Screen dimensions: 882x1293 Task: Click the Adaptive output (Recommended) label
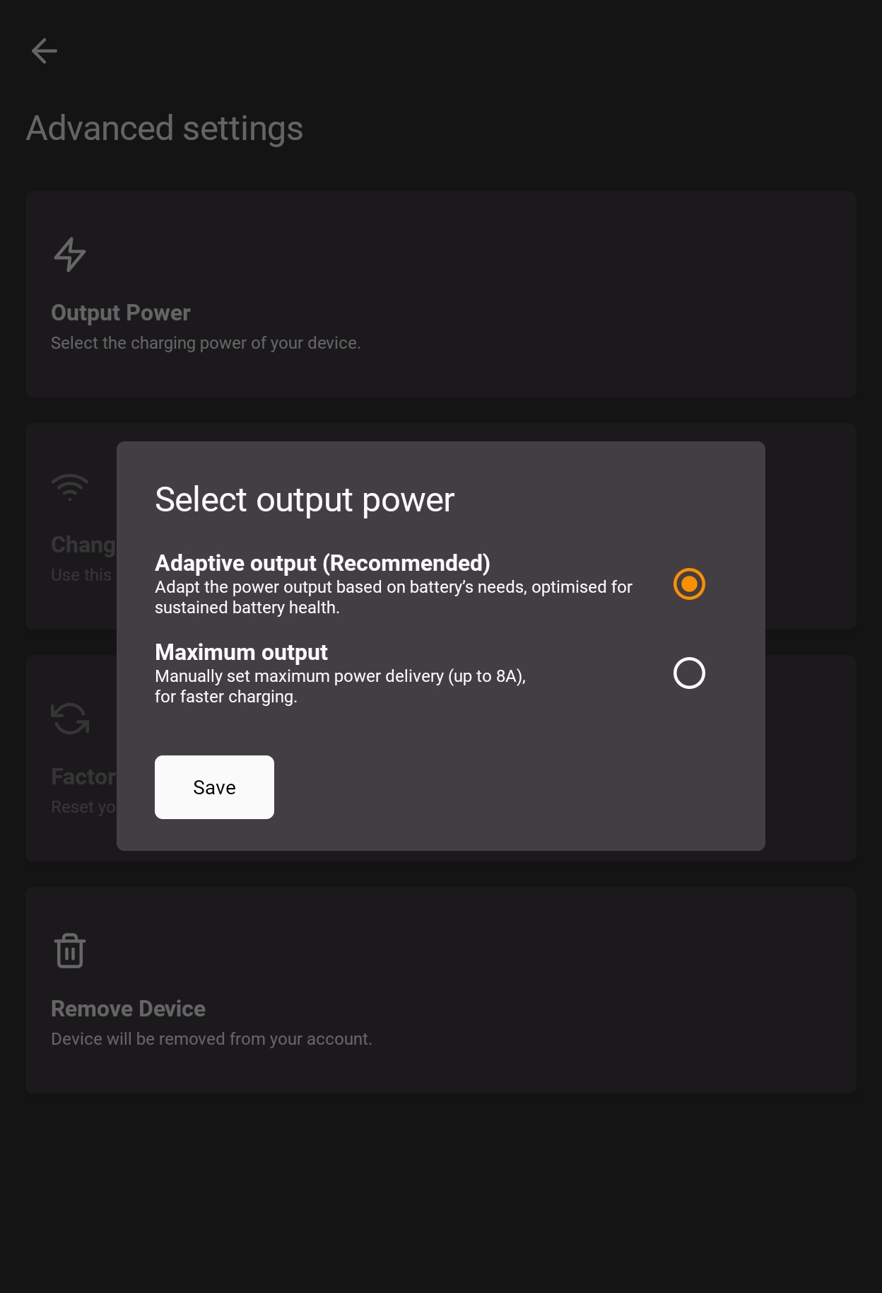(x=322, y=563)
